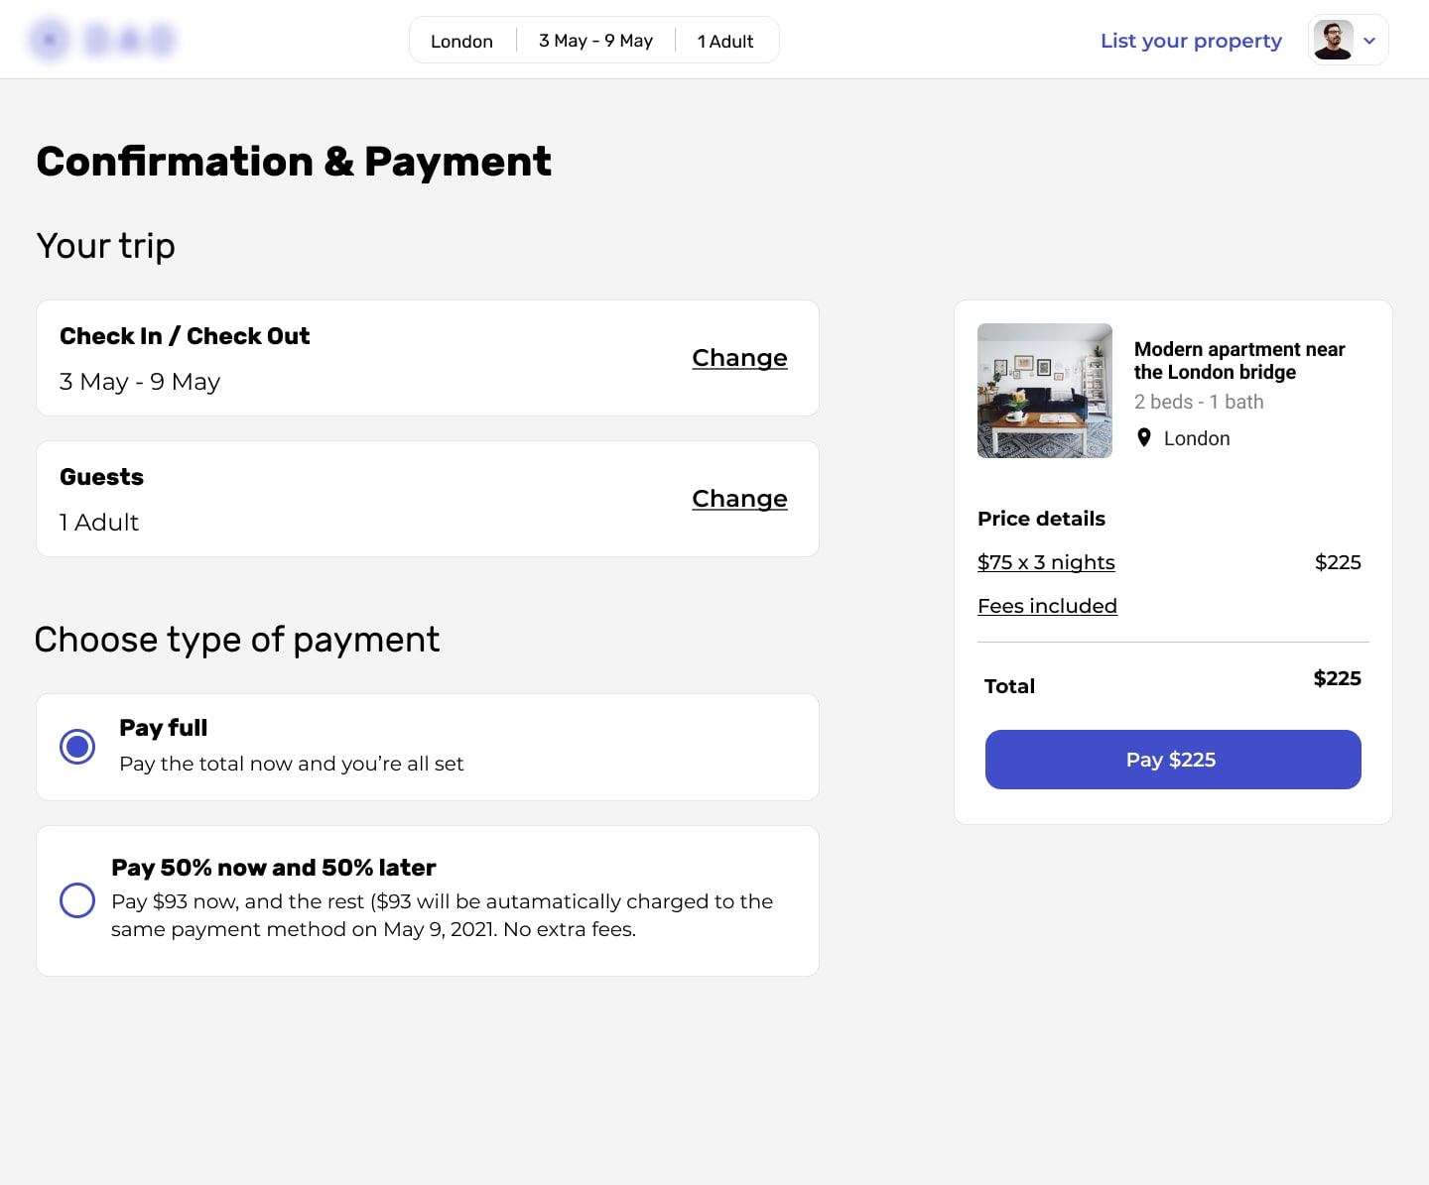This screenshot has height=1185, width=1429.
Task: Click the Modern apartment near London bridge title
Action: click(1239, 361)
